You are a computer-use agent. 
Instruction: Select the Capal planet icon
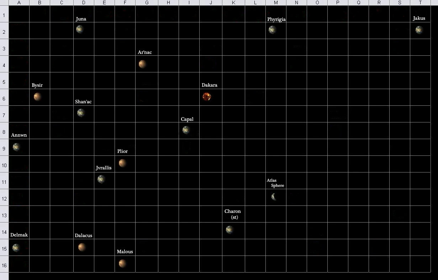pos(186,130)
